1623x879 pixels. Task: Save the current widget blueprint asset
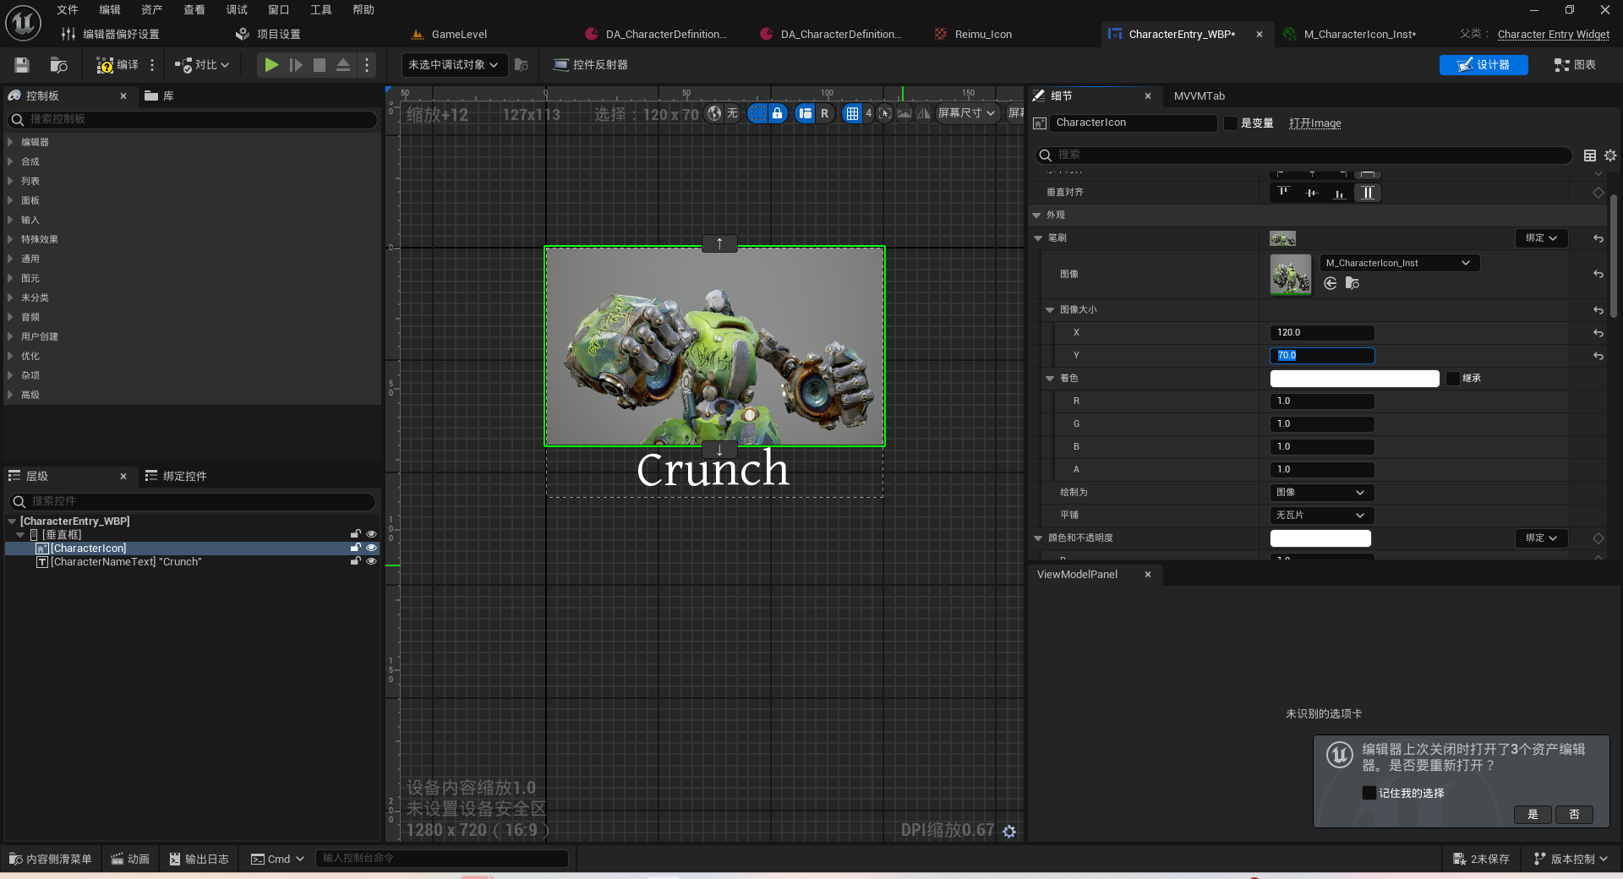click(22, 65)
